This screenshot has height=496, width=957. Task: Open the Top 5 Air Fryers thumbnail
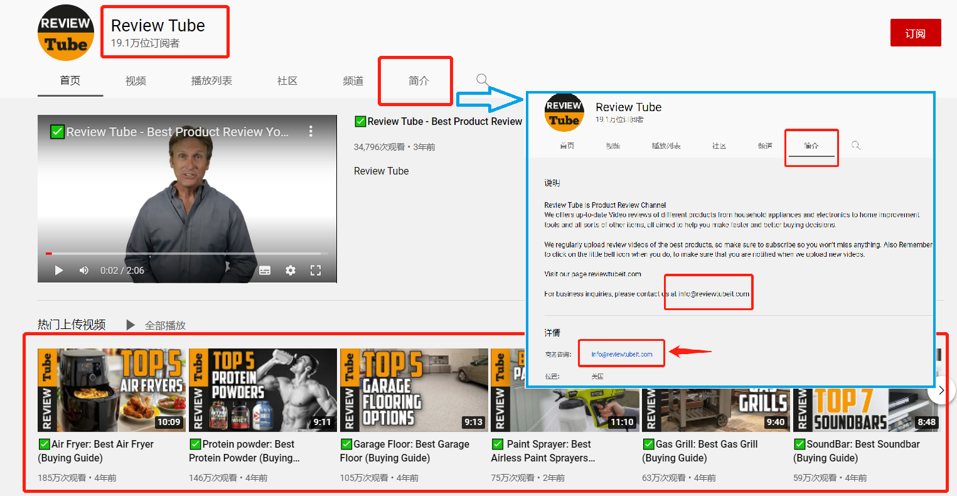112,390
